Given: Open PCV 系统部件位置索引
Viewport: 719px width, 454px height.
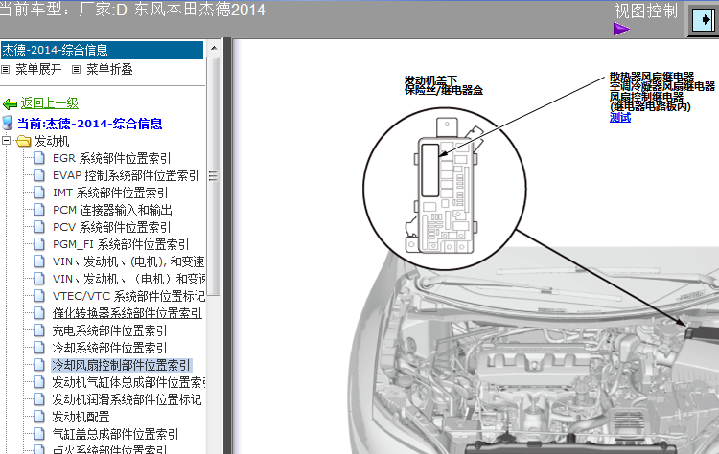Looking at the screenshot, I should point(111,227).
